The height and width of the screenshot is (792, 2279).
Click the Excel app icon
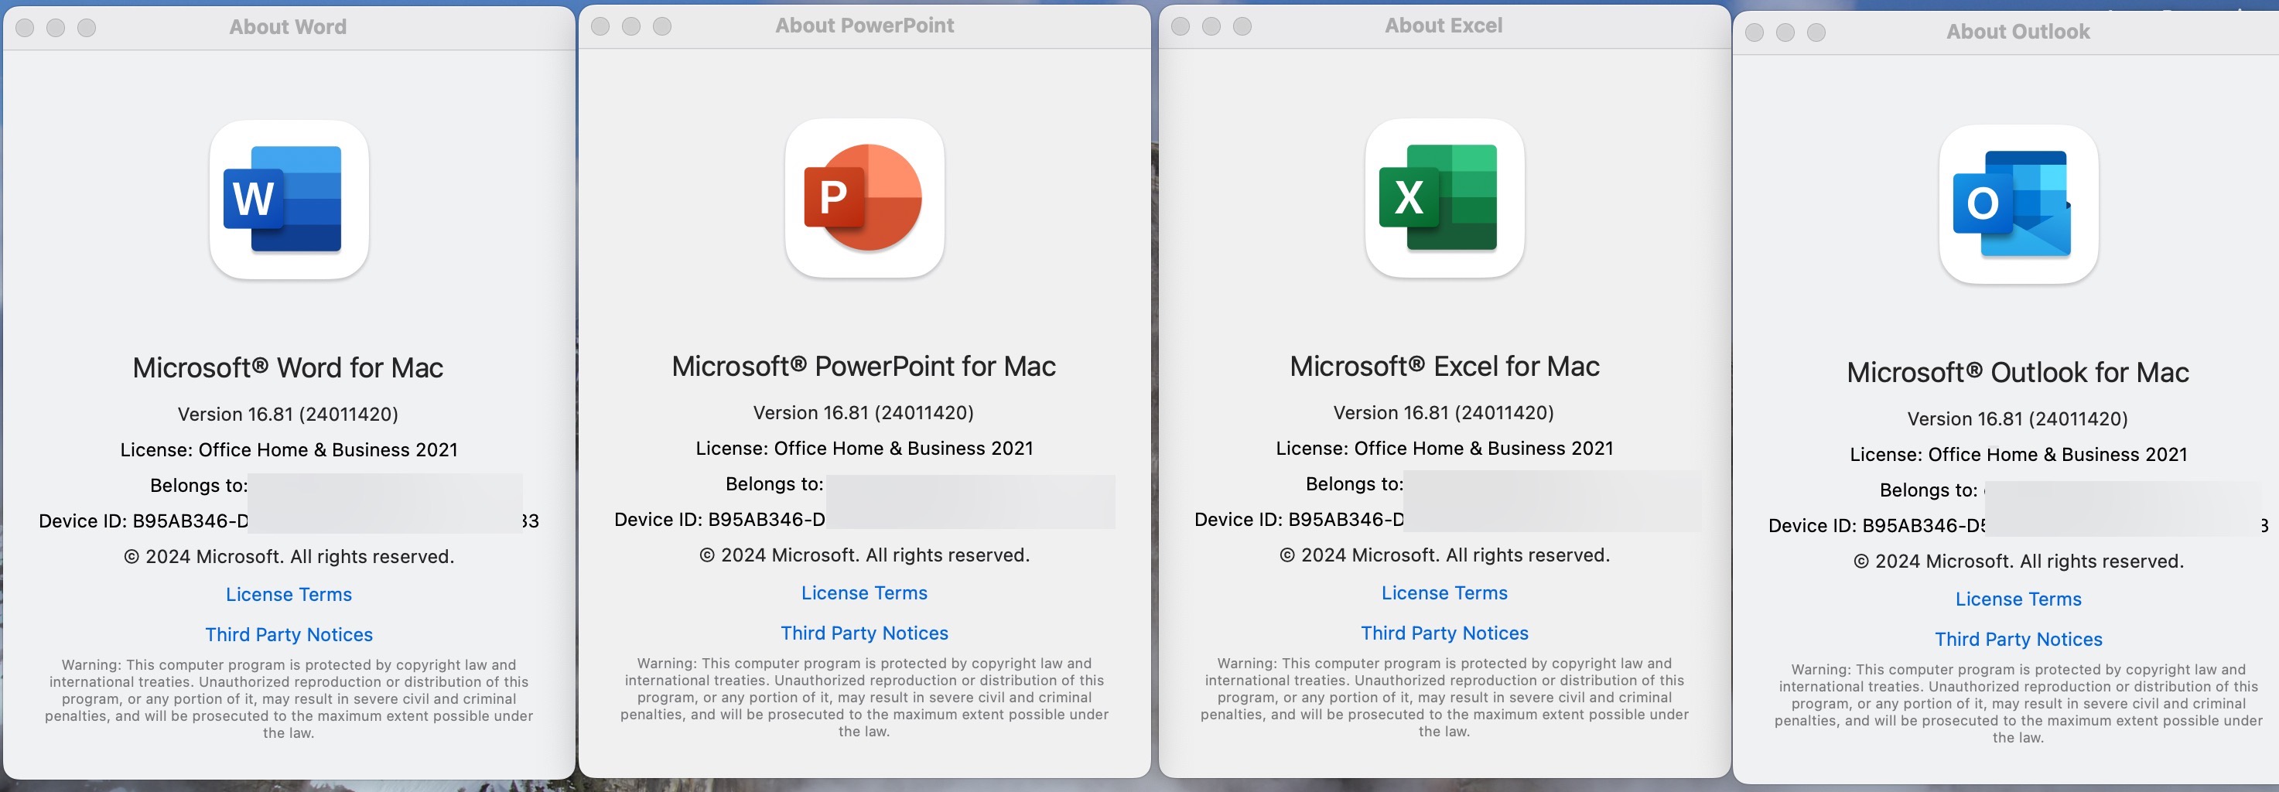pos(1445,198)
